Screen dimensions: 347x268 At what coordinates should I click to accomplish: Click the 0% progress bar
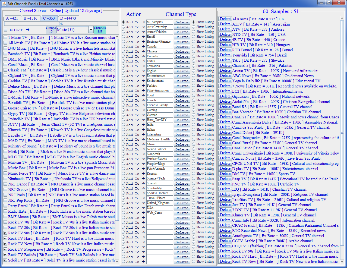click(61, 24)
